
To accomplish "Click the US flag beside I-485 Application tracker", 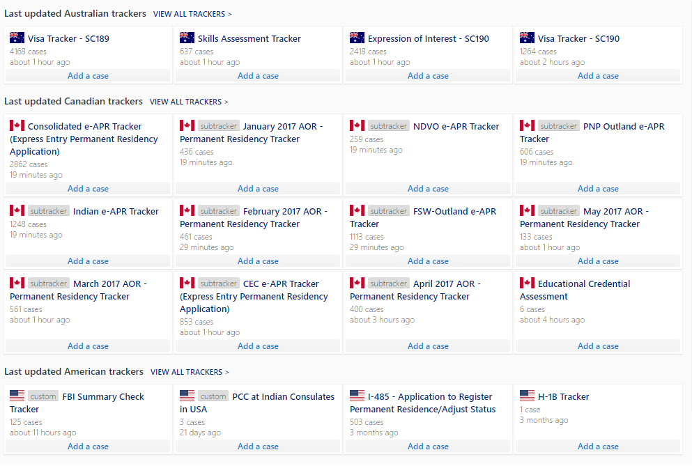I will [357, 396].
